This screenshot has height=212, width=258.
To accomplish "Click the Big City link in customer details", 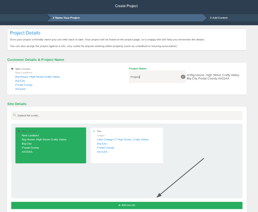I will [x=20, y=81].
